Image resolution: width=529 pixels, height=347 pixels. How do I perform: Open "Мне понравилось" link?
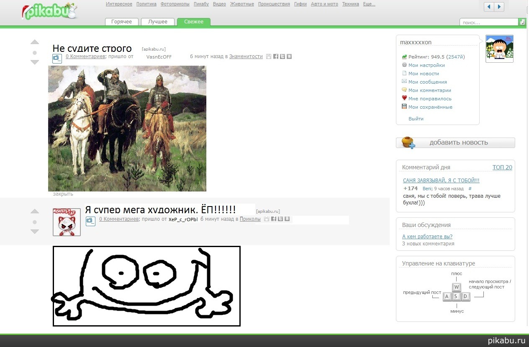pos(430,99)
